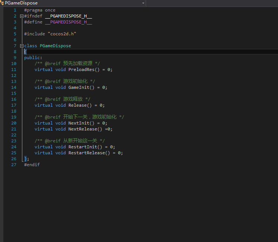Click the public: access specifier
This screenshot has height=242, width=278.
click(33, 58)
